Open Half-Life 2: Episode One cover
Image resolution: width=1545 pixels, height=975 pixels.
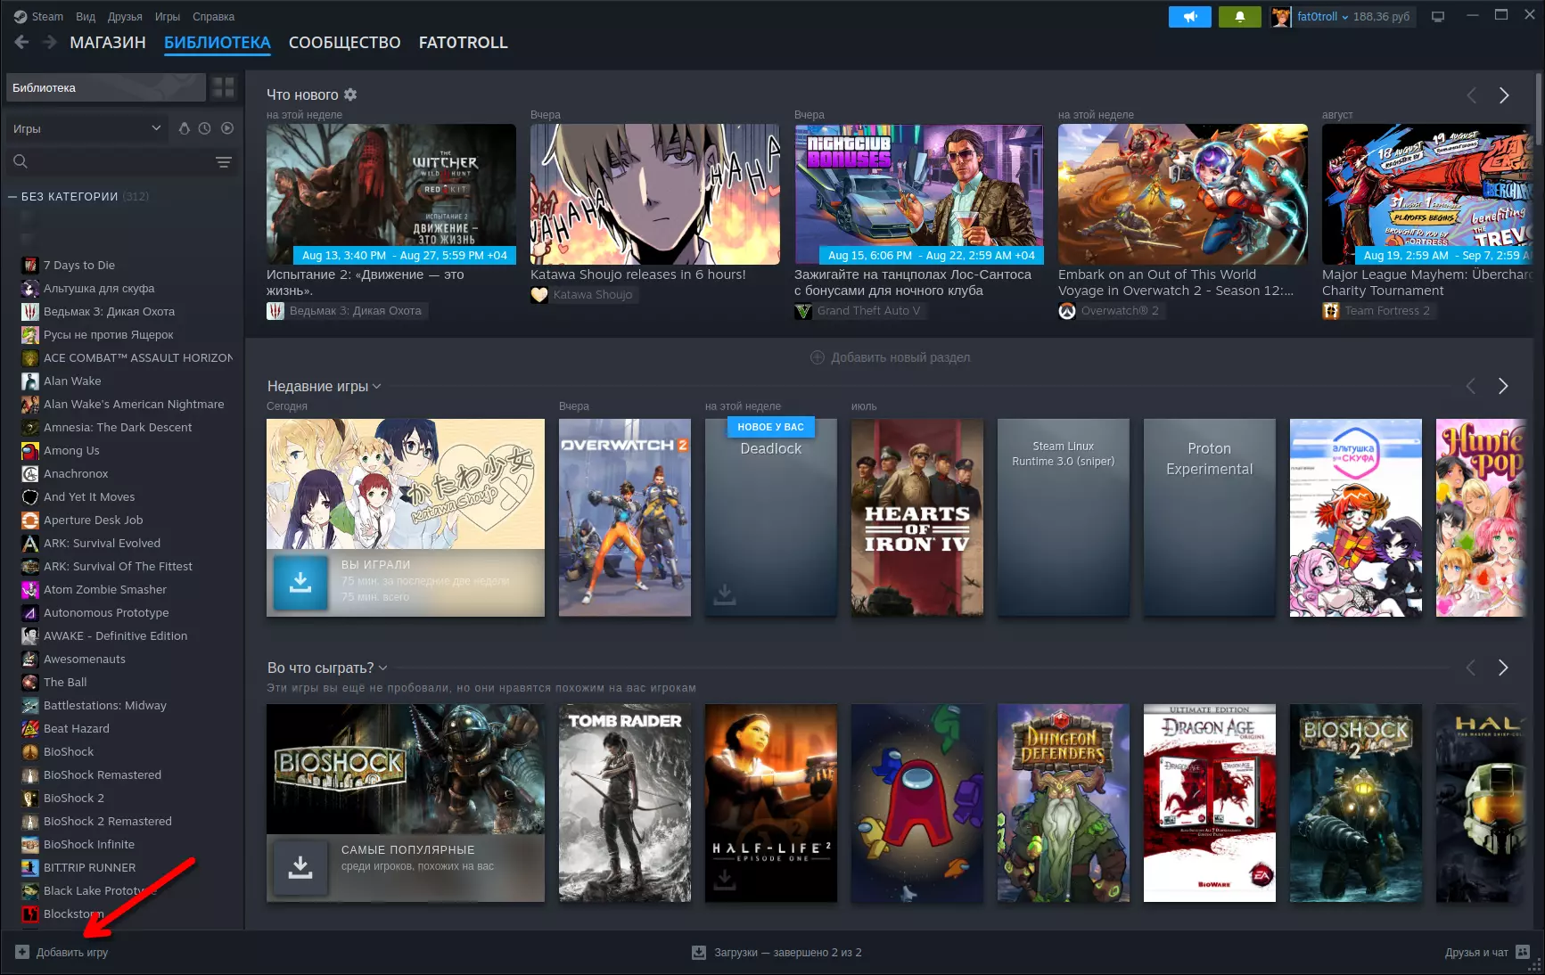771,803
